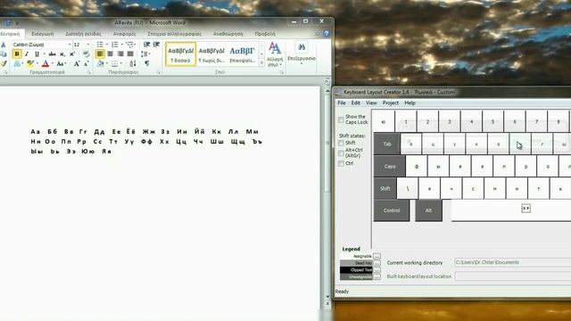Viewport: 571px width, 321px height.
Task: Tick the Shift state checkbox
Action: tap(341, 143)
